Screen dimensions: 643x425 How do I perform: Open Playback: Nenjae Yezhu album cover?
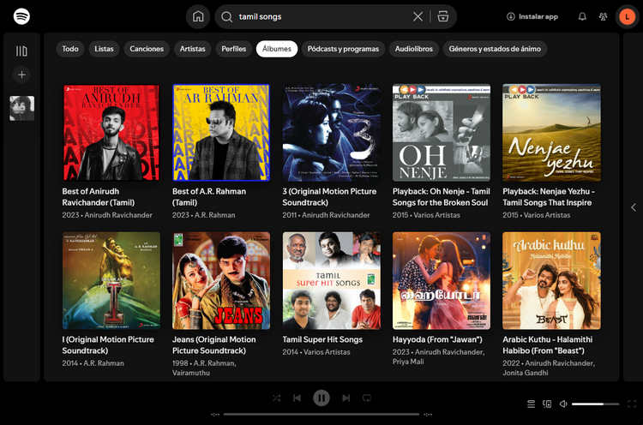551,133
